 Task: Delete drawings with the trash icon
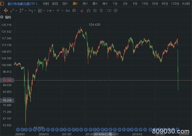[101, 11]
